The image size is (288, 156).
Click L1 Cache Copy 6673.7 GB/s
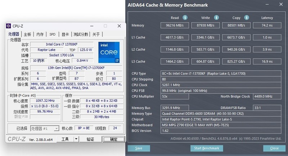236,37
